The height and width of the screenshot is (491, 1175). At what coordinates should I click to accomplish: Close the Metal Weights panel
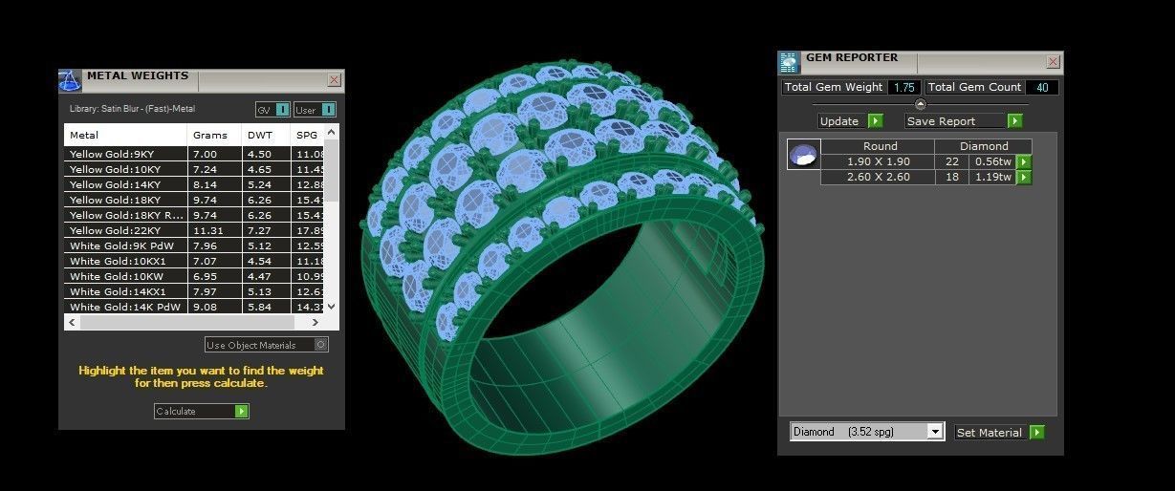tap(334, 80)
